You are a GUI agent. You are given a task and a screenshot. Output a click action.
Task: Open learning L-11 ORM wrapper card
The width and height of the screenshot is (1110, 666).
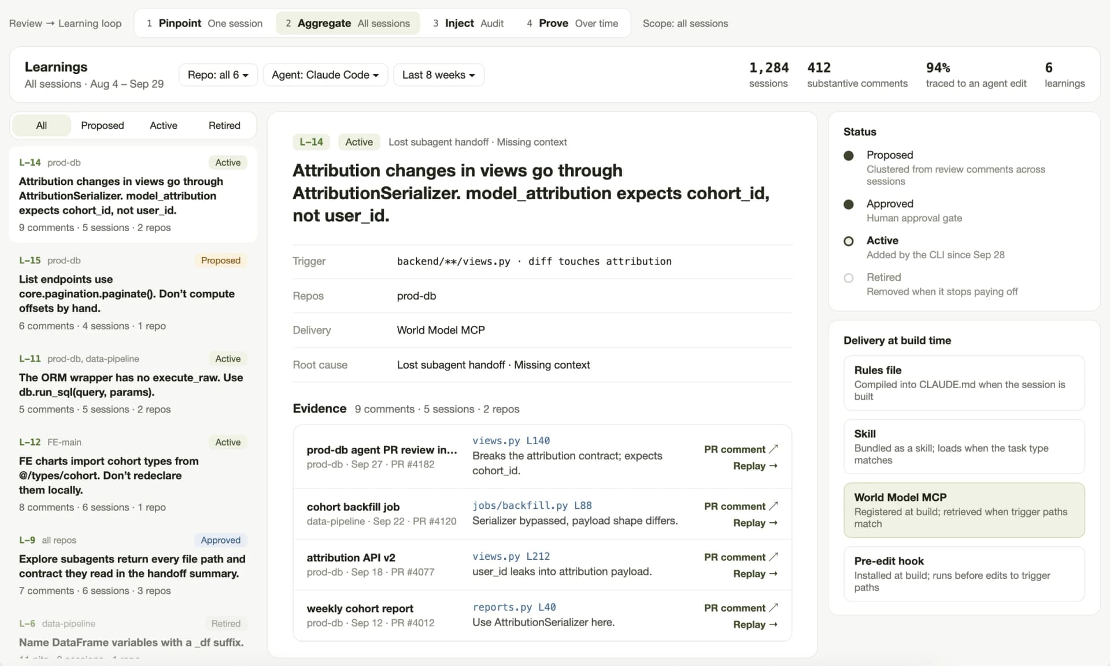pos(133,384)
